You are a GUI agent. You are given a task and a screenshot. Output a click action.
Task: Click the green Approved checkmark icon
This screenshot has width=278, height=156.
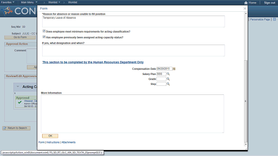pos(20,102)
